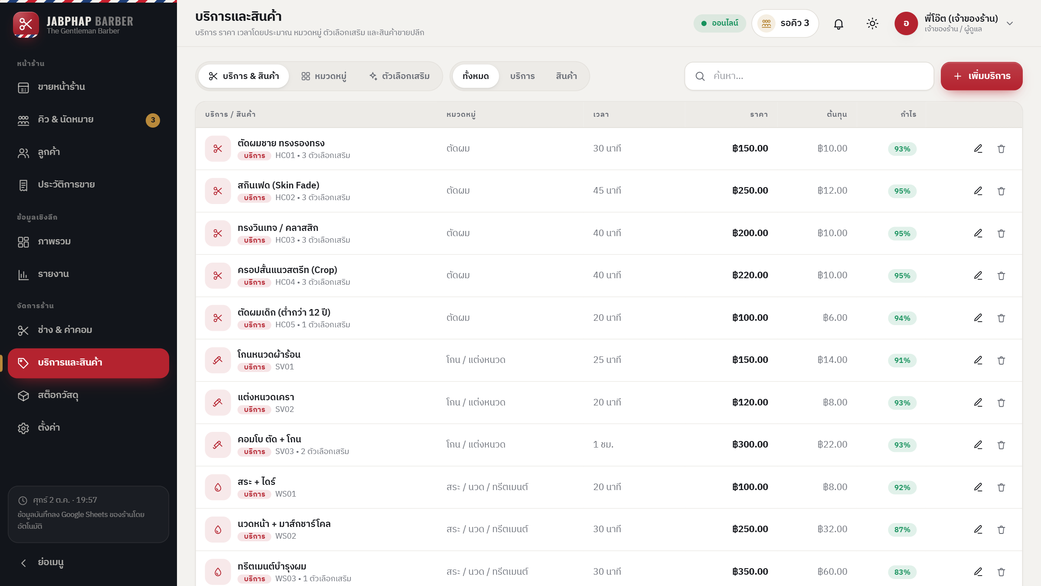Edit ตัดผมชาย ทรงรองทรง with pencil icon
This screenshot has width=1041, height=586.
pyautogui.click(x=978, y=148)
